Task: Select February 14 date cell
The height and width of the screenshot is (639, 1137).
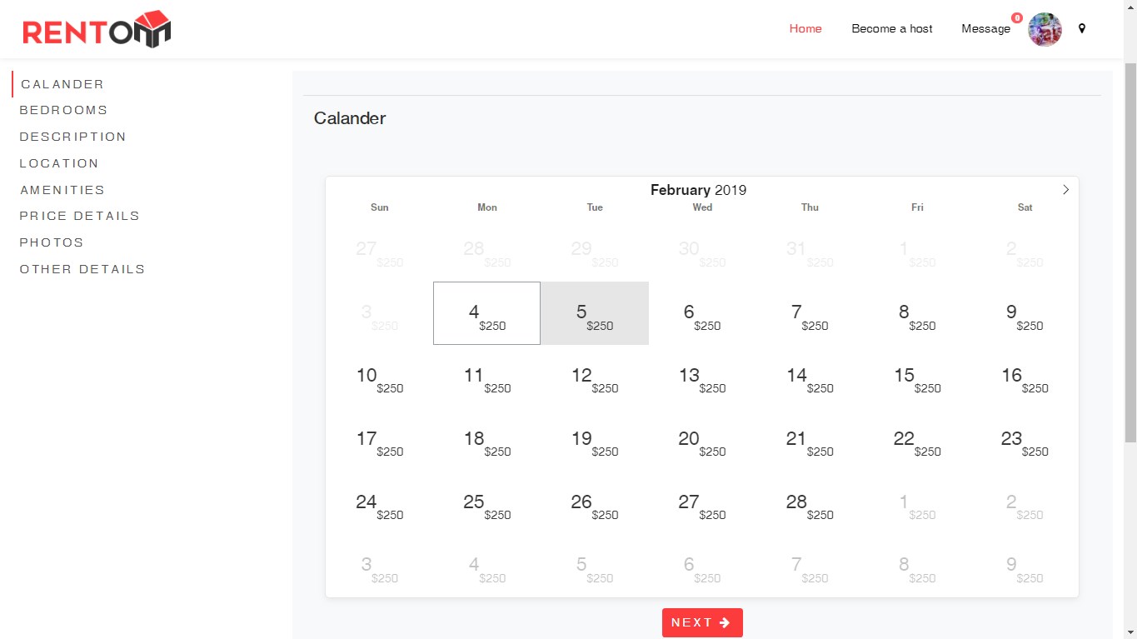Action: pos(810,377)
